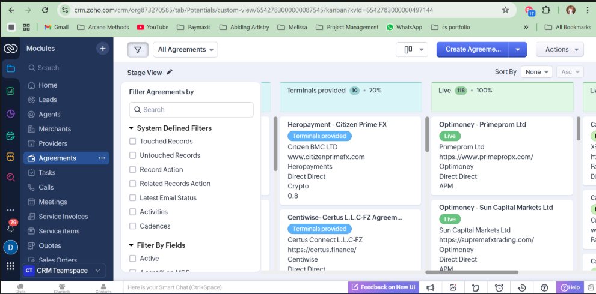This screenshot has height=294, width=596.
Task: Open Optimoney - Sun Capital Markets Ltd card
Action: (496, 208)
